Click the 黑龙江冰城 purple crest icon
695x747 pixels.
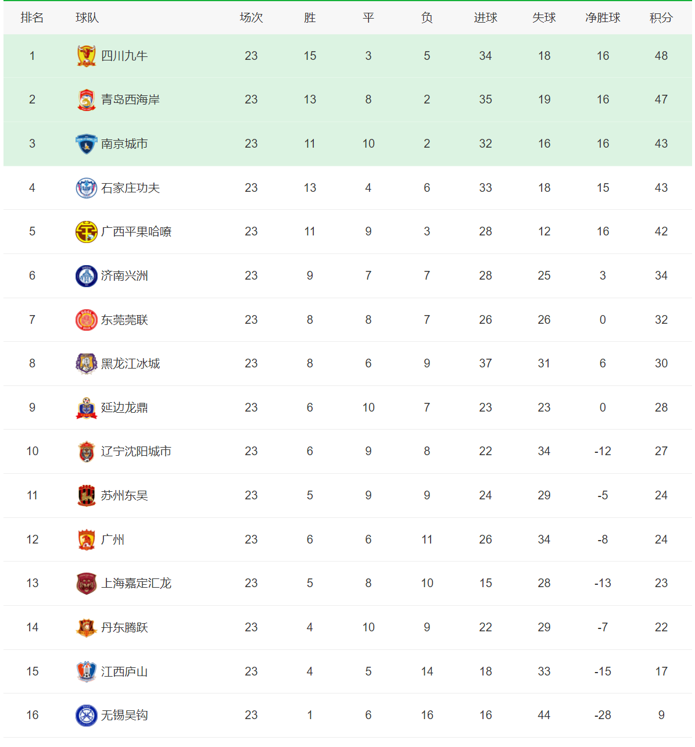pyautogui.click(x=87, y=363)
